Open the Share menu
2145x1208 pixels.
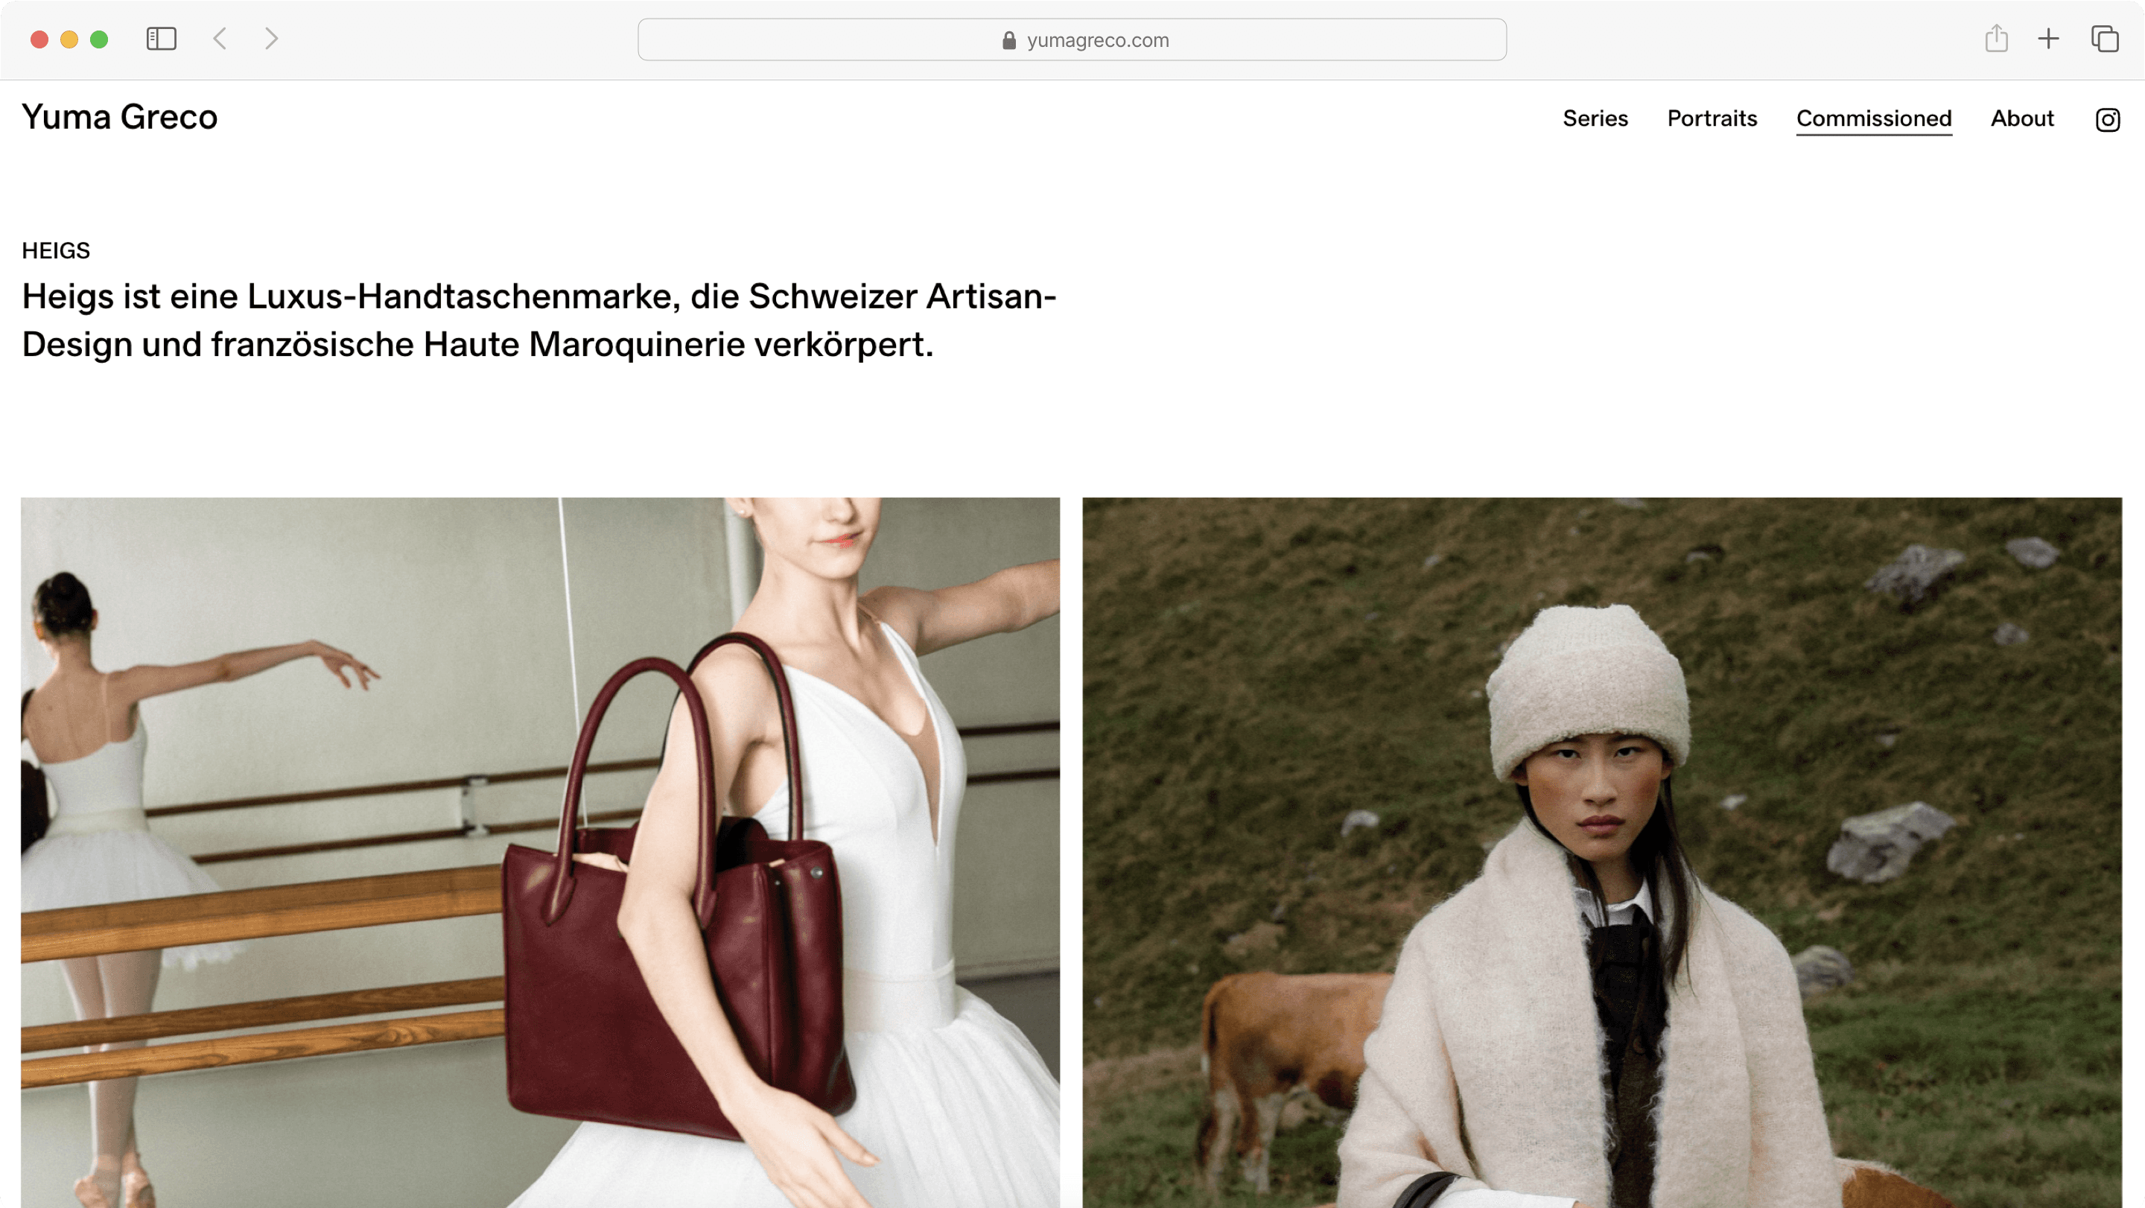1996,38
